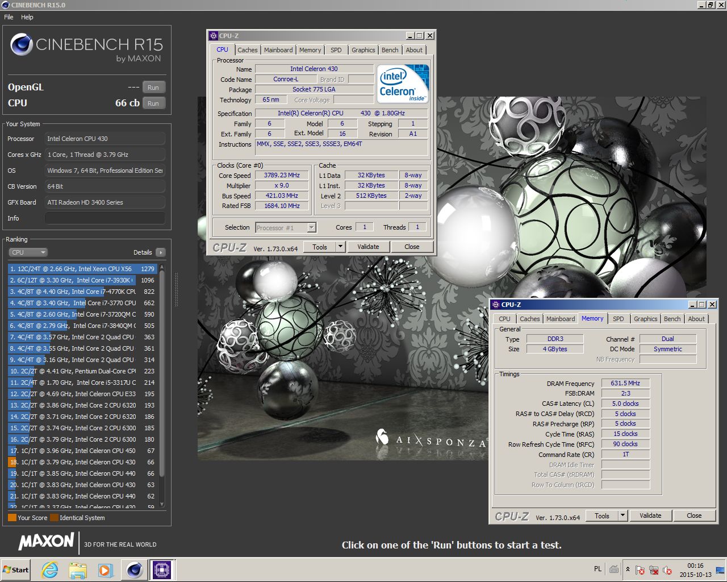Switch to CPU-Z via its taskbar chip icon
Screen dimensions: 727x582
161,569
